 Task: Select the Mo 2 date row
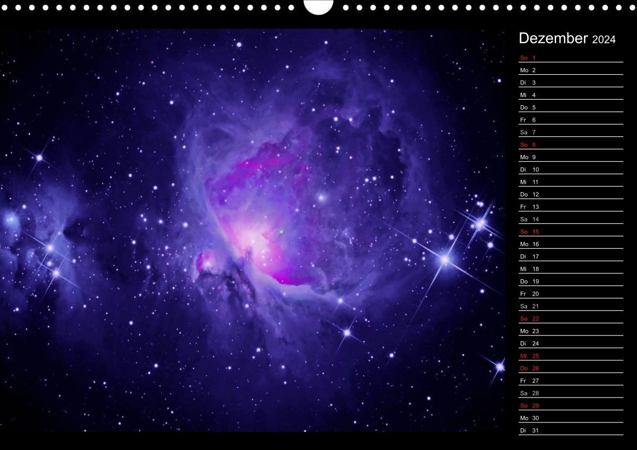(x=571, y=70)
